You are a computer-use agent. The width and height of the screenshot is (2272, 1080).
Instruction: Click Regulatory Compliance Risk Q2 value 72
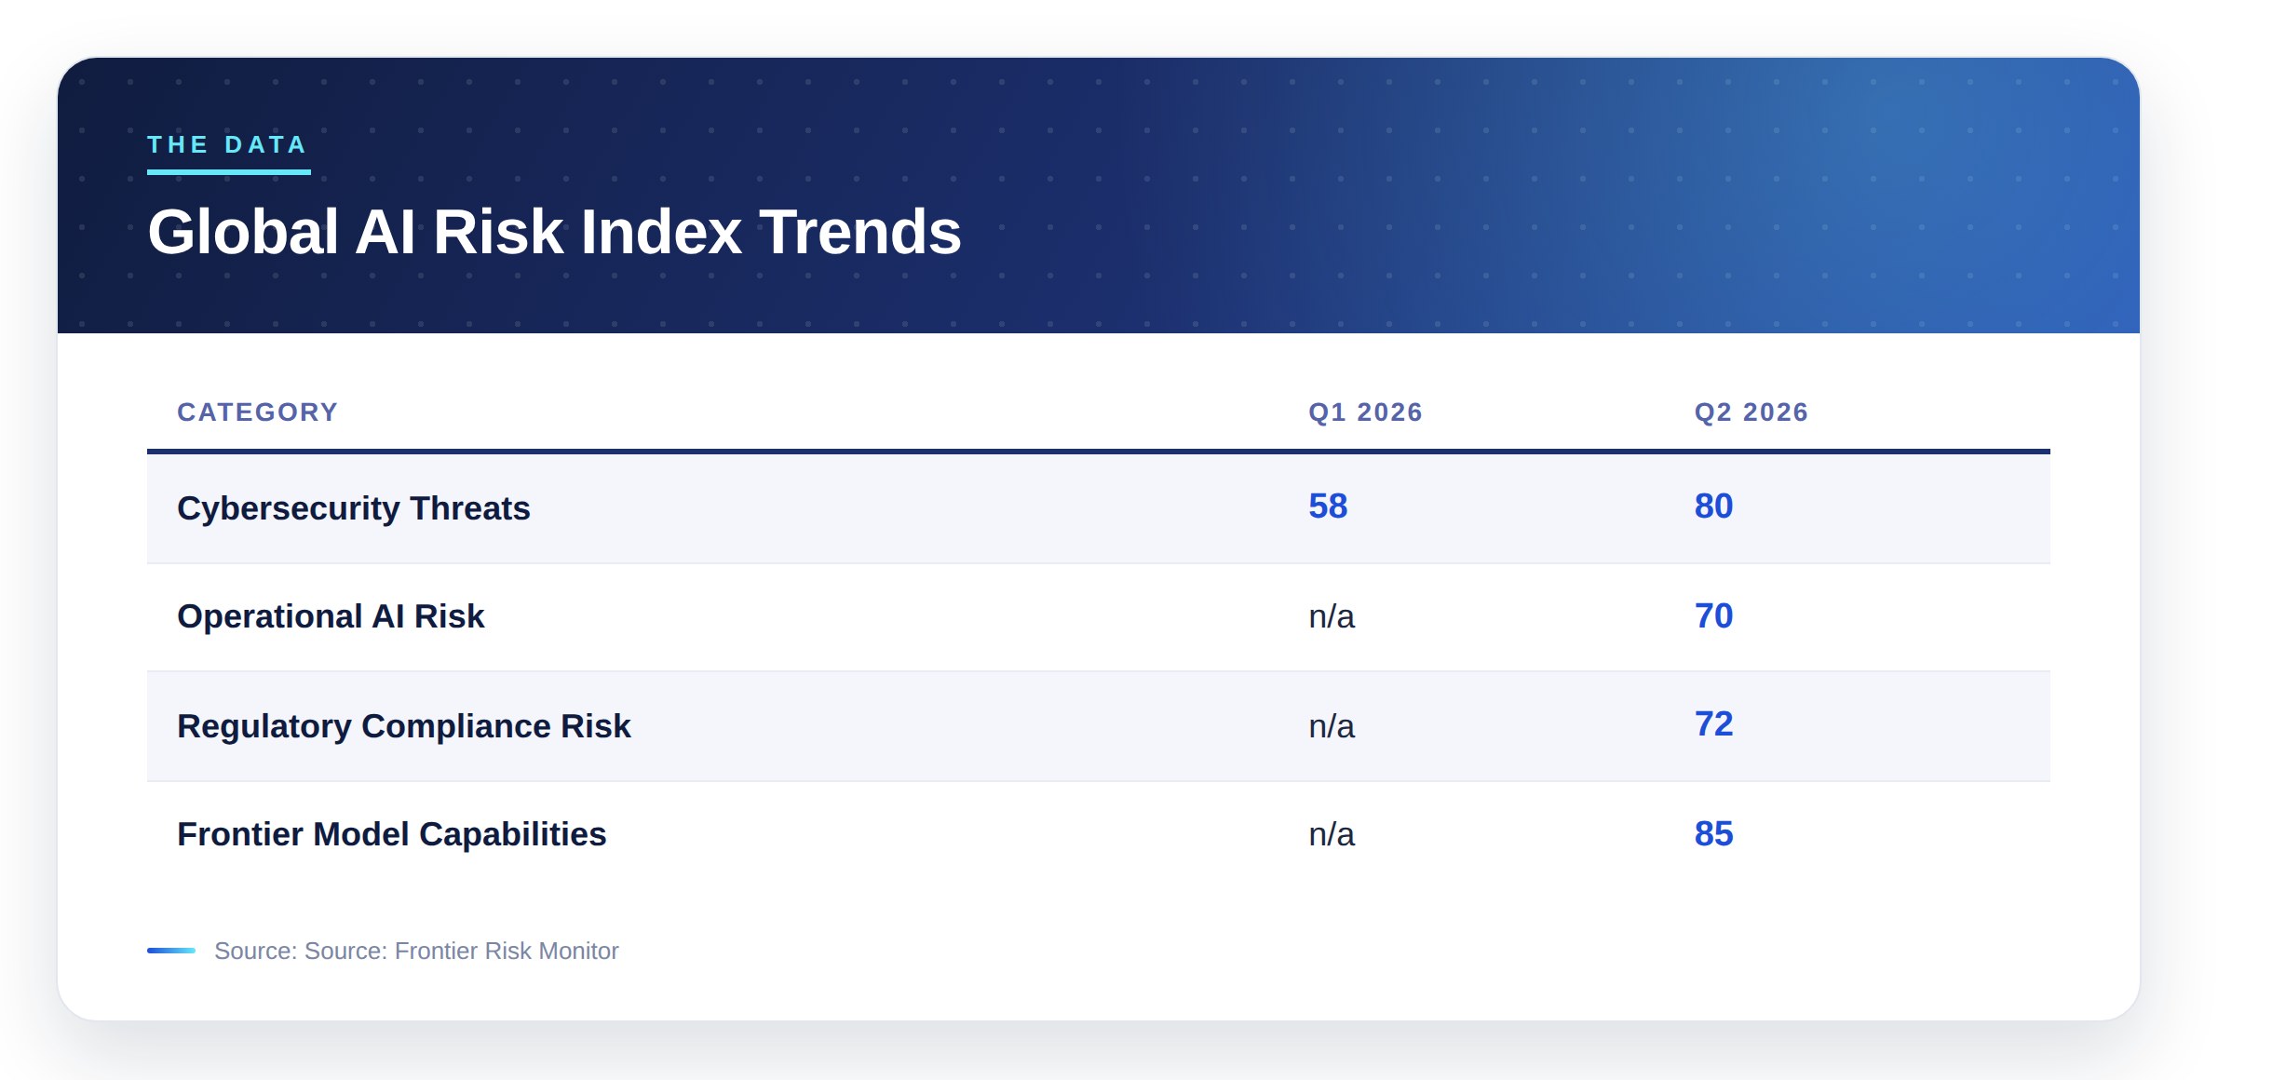pos(1713,724)
